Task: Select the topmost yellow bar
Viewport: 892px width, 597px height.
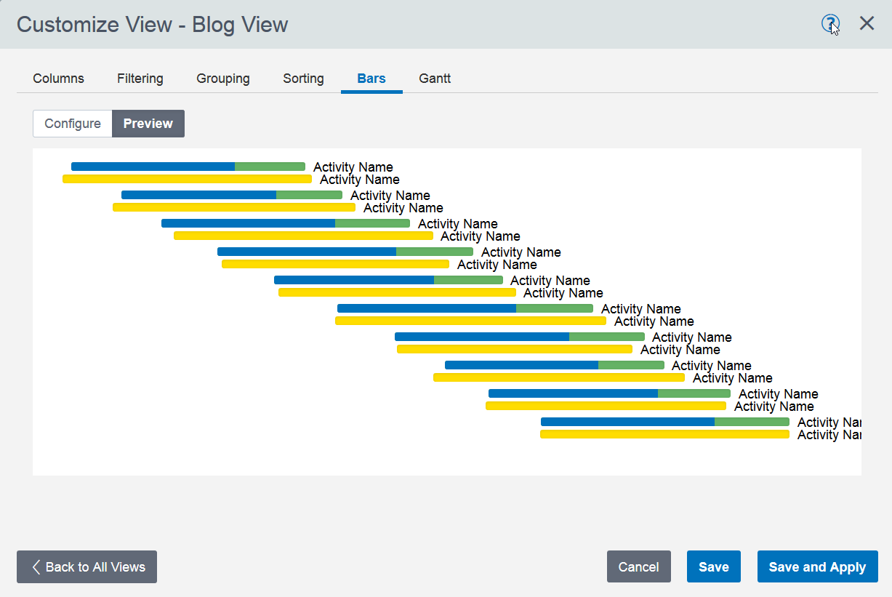Action: pyautogui.click(x=187, y=179)
